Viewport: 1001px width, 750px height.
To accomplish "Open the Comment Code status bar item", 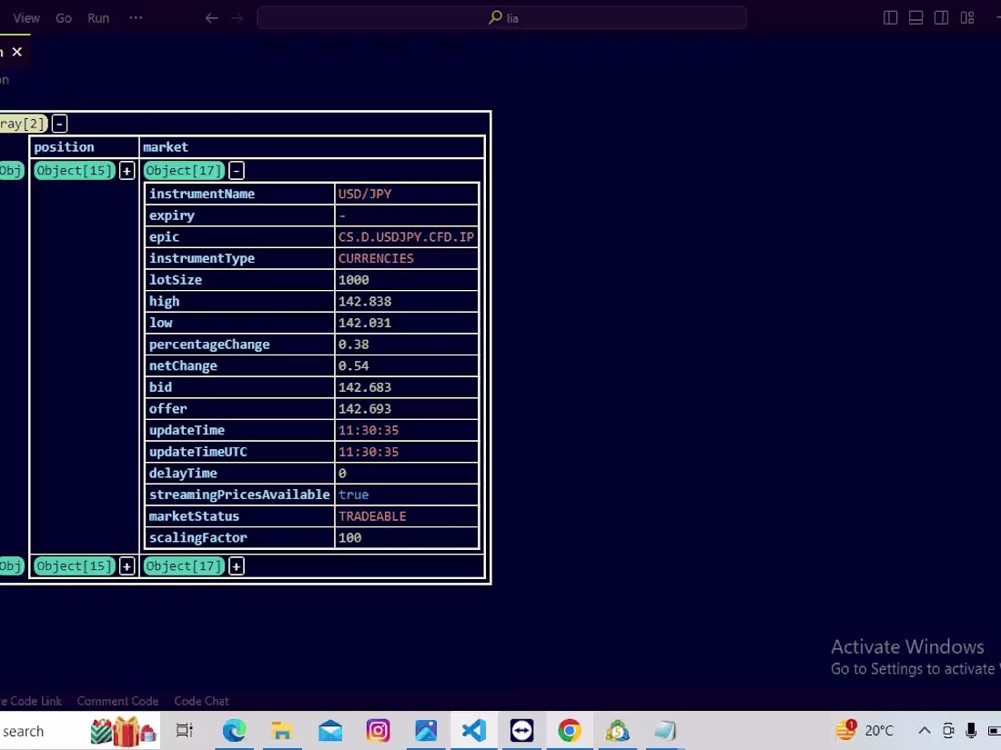I will pos(117,701).
